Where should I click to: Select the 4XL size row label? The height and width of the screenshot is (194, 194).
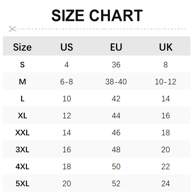(22, 167)
